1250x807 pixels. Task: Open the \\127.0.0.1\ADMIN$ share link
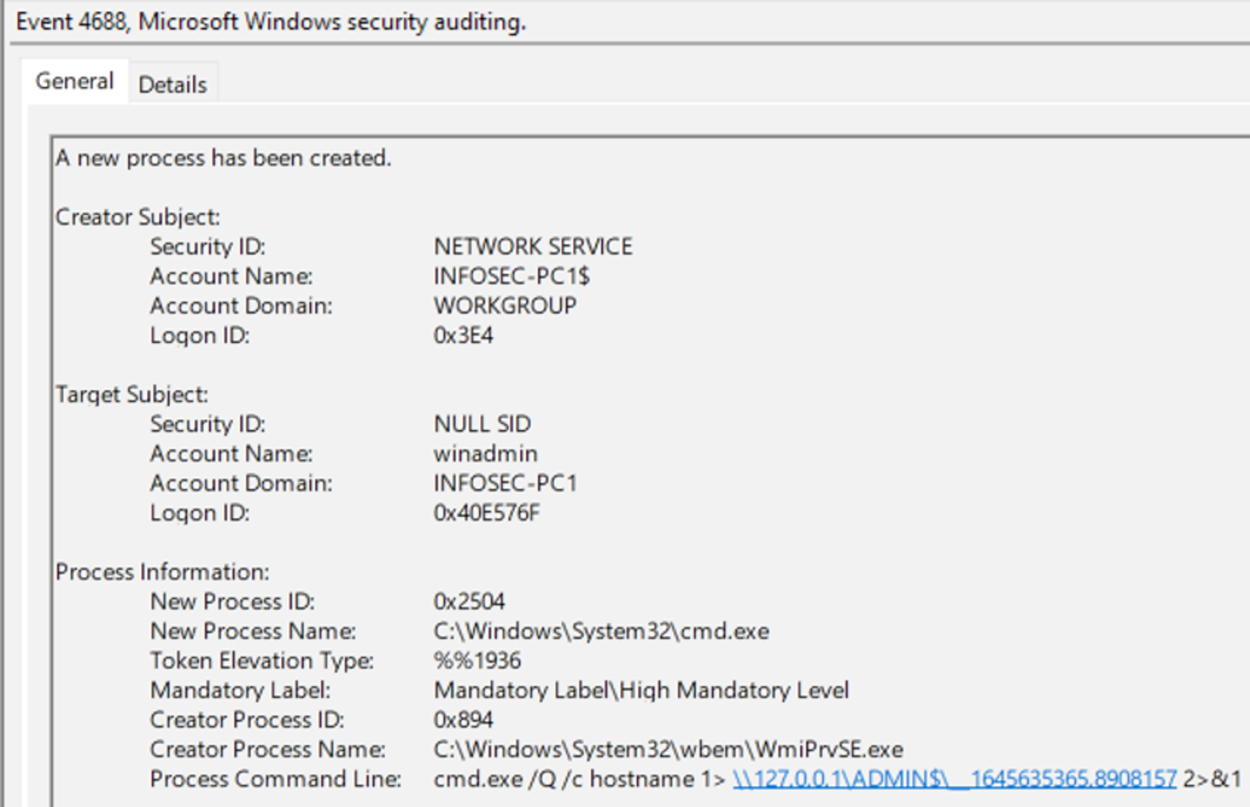click(955, 779)
